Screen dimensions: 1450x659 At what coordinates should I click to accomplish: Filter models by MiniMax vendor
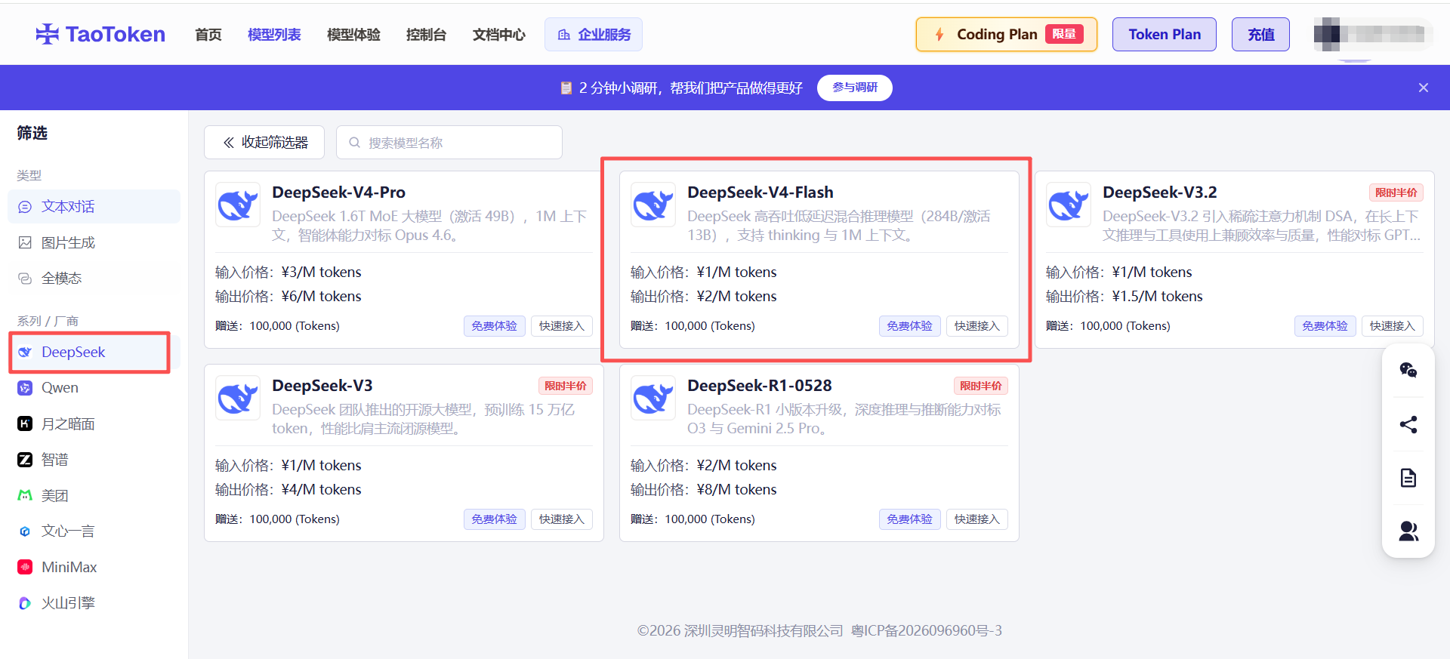(x=94, y=567)
